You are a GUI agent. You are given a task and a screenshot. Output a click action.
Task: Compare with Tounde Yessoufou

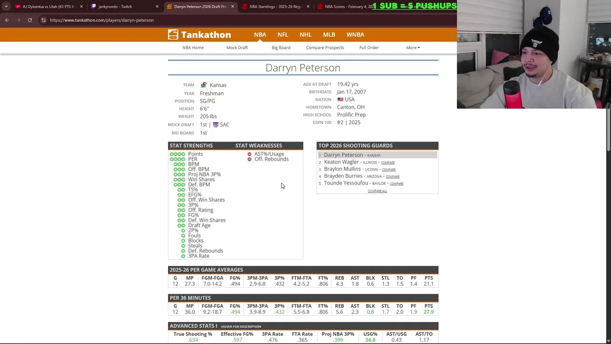coord(396,183)
